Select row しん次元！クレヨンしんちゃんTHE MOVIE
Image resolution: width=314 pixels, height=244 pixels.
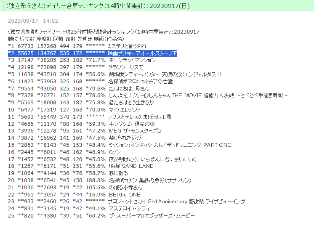tap(148, 95)
